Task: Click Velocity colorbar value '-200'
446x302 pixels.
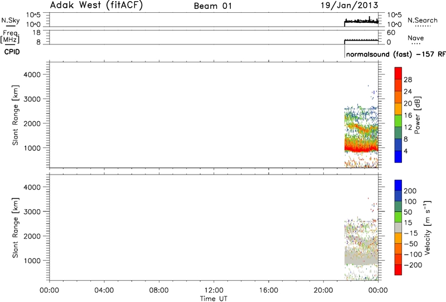Action: pyautogui.click(x=413, y=265)
